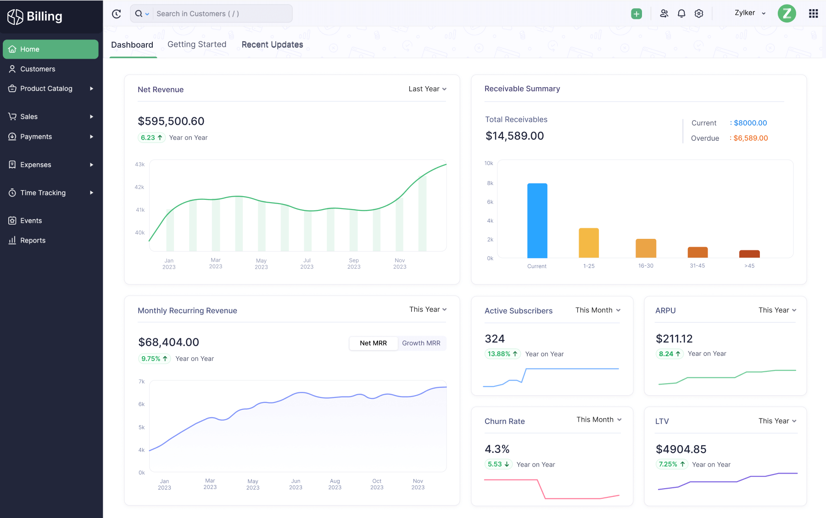Screen dimensions: 826x518
Task: Open the Events section in sidebar
Action: (x=30, y=220)
